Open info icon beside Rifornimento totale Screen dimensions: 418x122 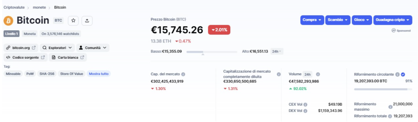pos(390,116)
